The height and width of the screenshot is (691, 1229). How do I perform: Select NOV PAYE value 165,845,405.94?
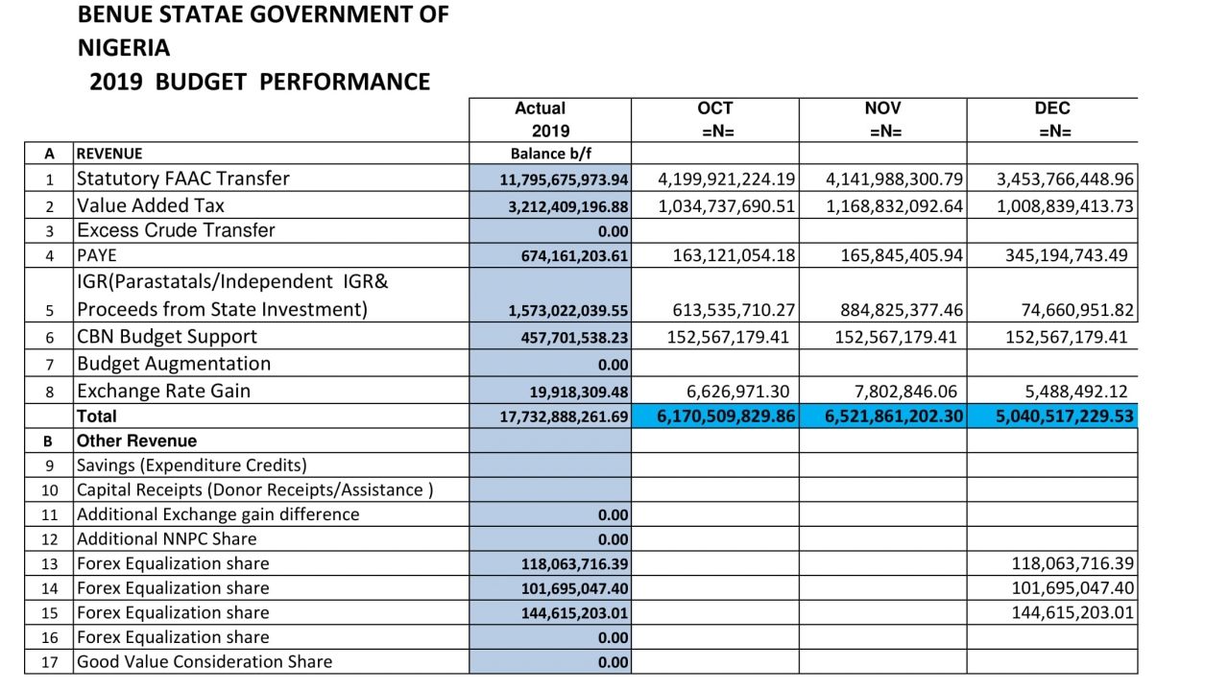coord(900,255)
